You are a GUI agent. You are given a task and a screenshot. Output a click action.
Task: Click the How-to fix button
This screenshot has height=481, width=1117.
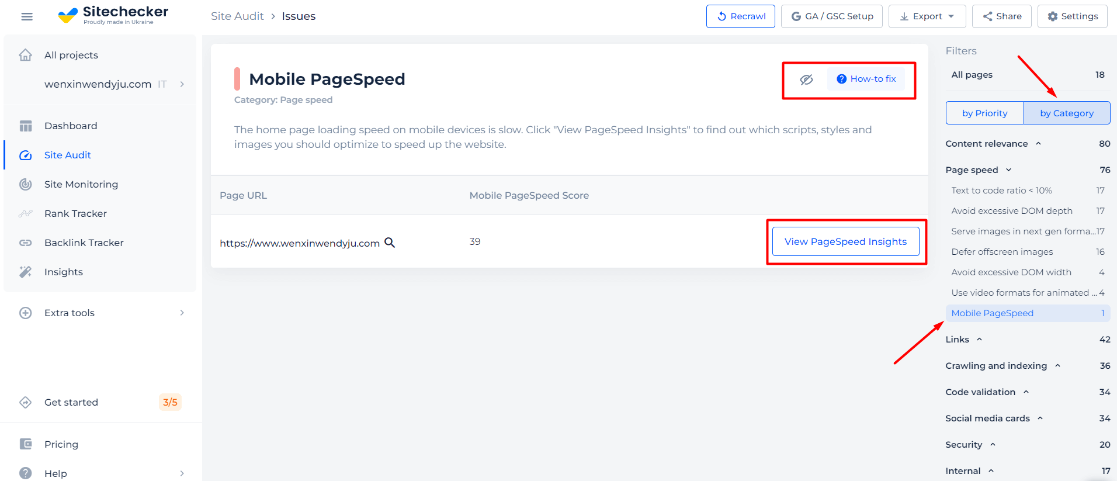pos(866,79)
